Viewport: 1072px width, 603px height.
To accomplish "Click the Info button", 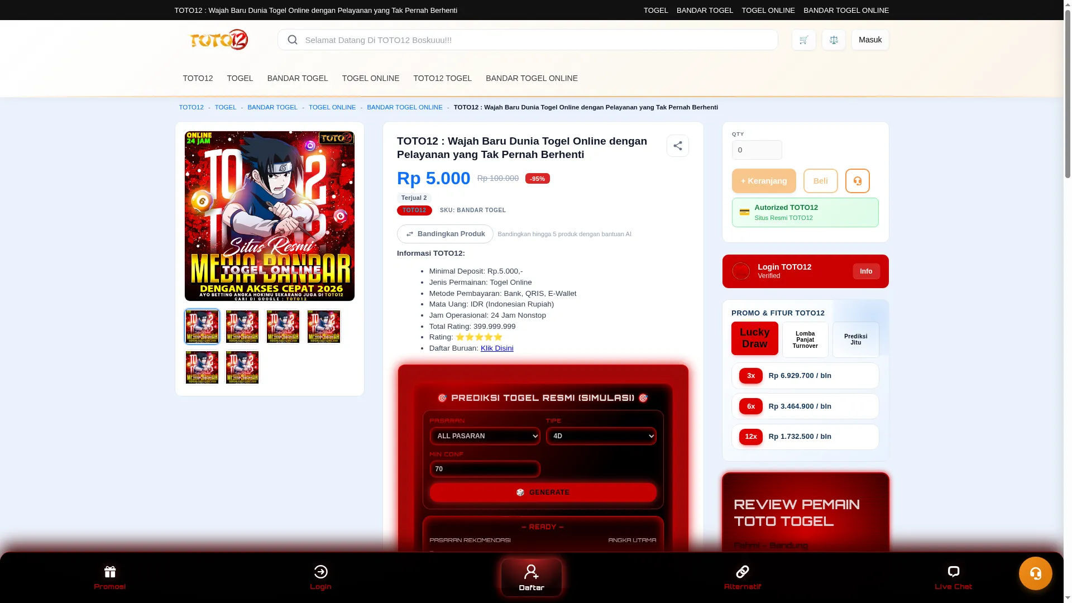I will click(866, 271).
